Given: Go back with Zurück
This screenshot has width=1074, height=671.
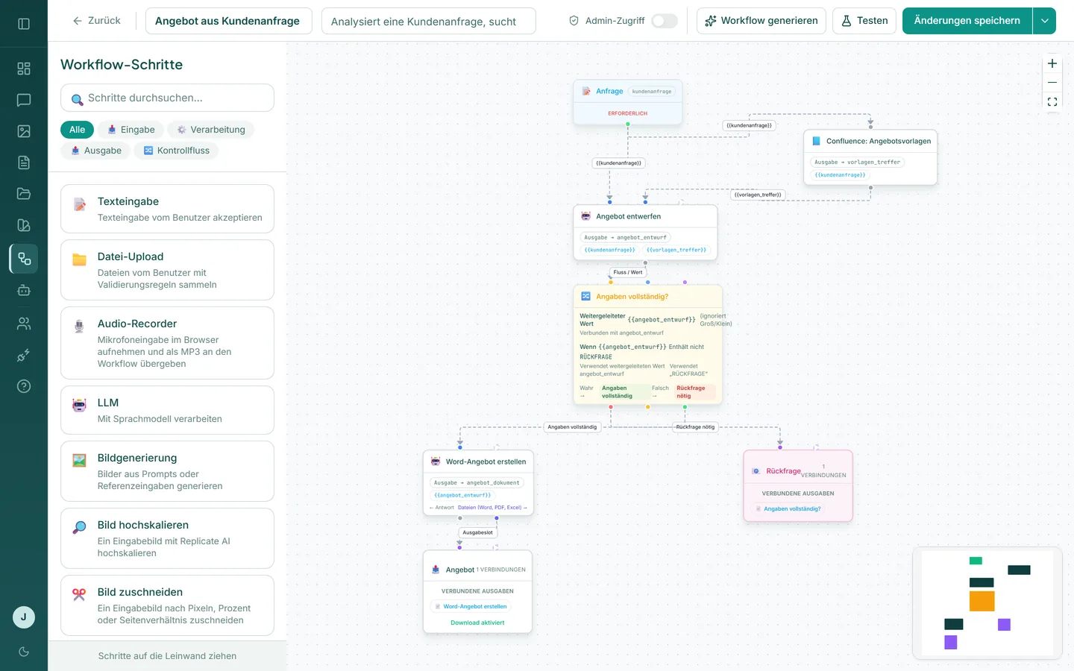Looking at the screenshot, I should tap(96, 21).
